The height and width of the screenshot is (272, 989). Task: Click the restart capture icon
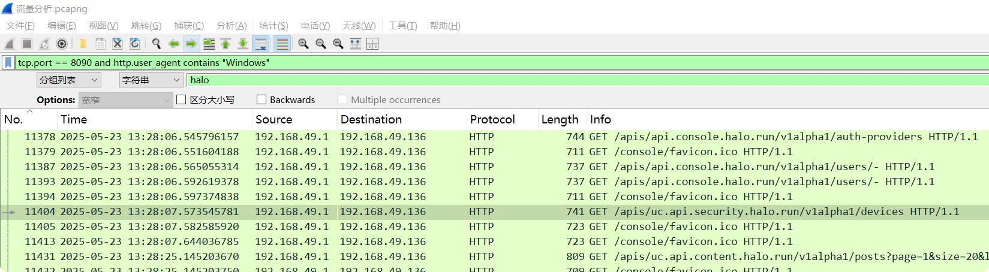(44, 44)
